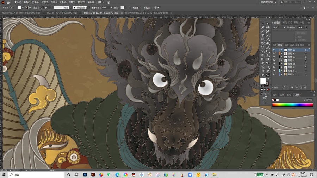The height and width of the screenshot is (178, 317).
Task: Select the Lasso tool
Action: [268, 27]
